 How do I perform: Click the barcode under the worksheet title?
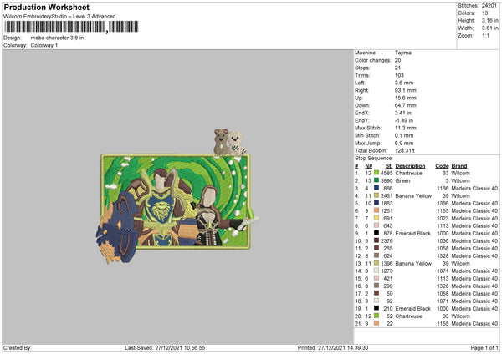point(71,27)
